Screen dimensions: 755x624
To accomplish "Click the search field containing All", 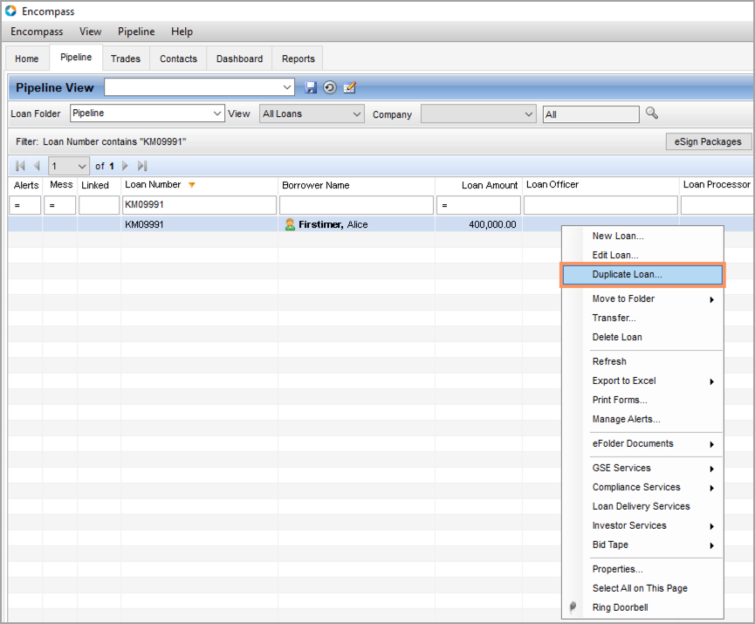I will tap(591, 114).
